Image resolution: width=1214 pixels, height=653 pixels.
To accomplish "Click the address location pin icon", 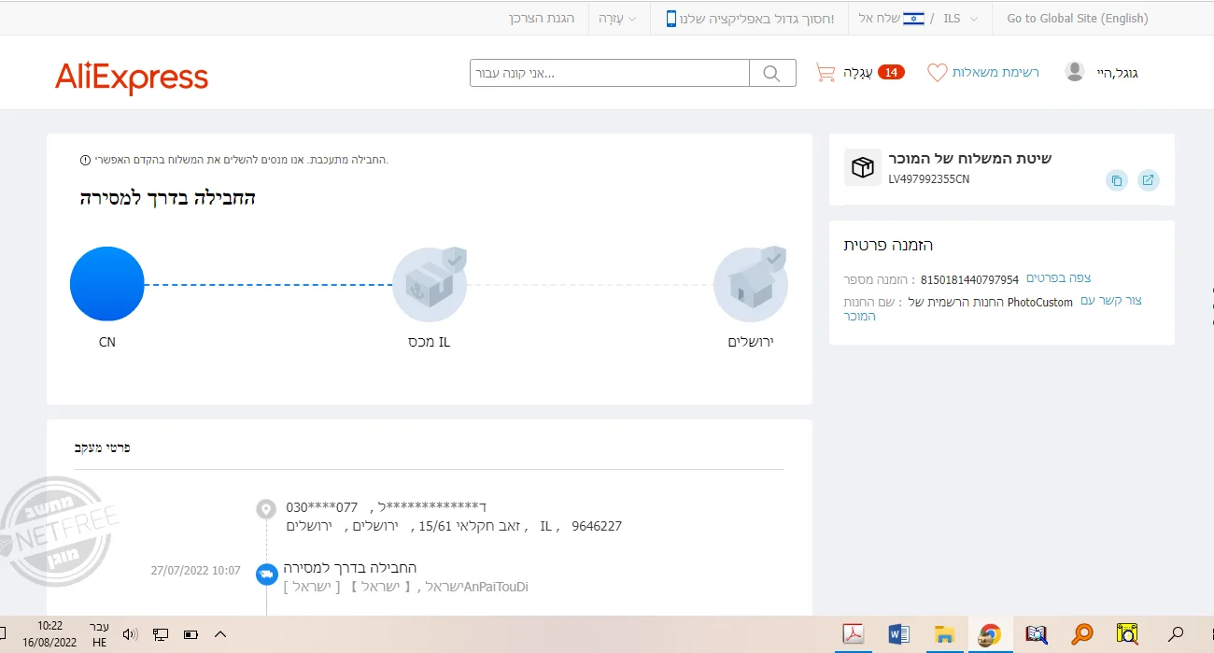I will coord(266,509).
